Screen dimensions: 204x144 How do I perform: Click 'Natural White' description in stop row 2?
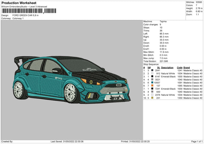point(168,74)
